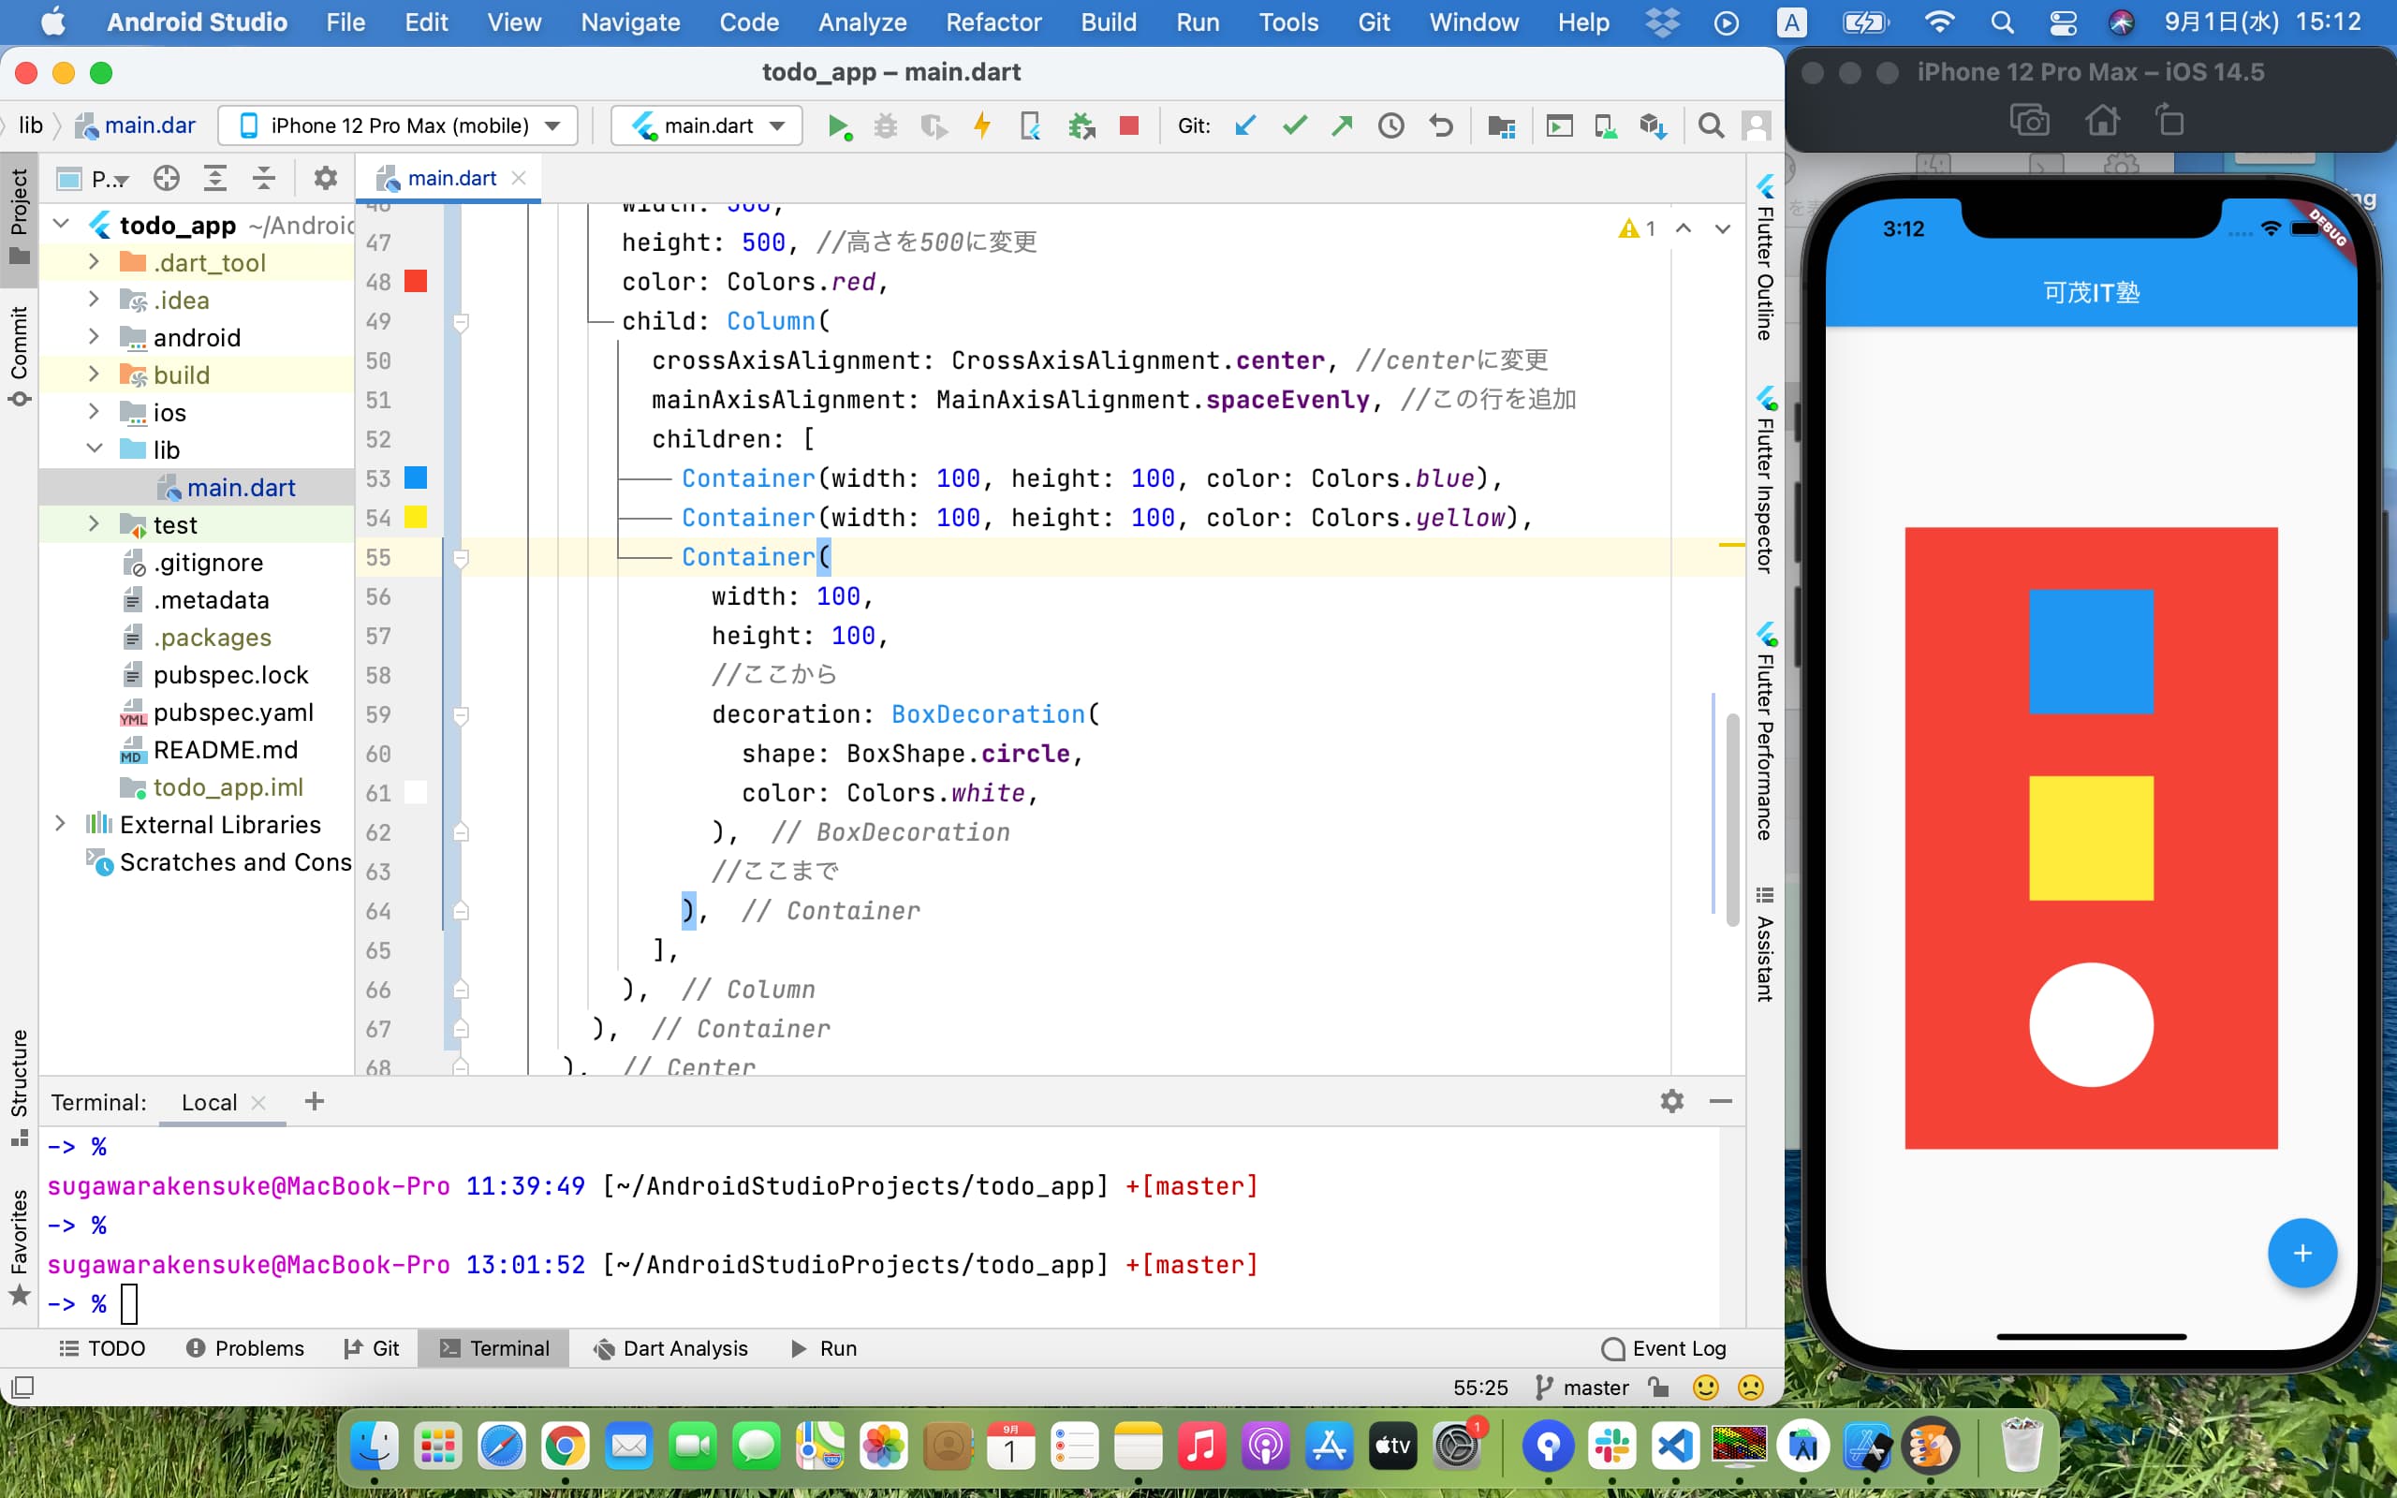Image resolution: width=2397 pixels, height=1498 pixels.
Task: Rotate simulator device icon
Action: click(x=2169, y=120)
